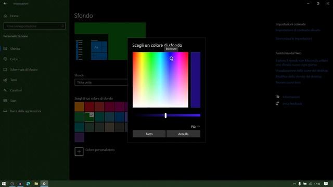The height and width of the screenshot is (187, 333).
Task: Open Impostazioni di contrasto elevato link
Action: tap(298, 30)
